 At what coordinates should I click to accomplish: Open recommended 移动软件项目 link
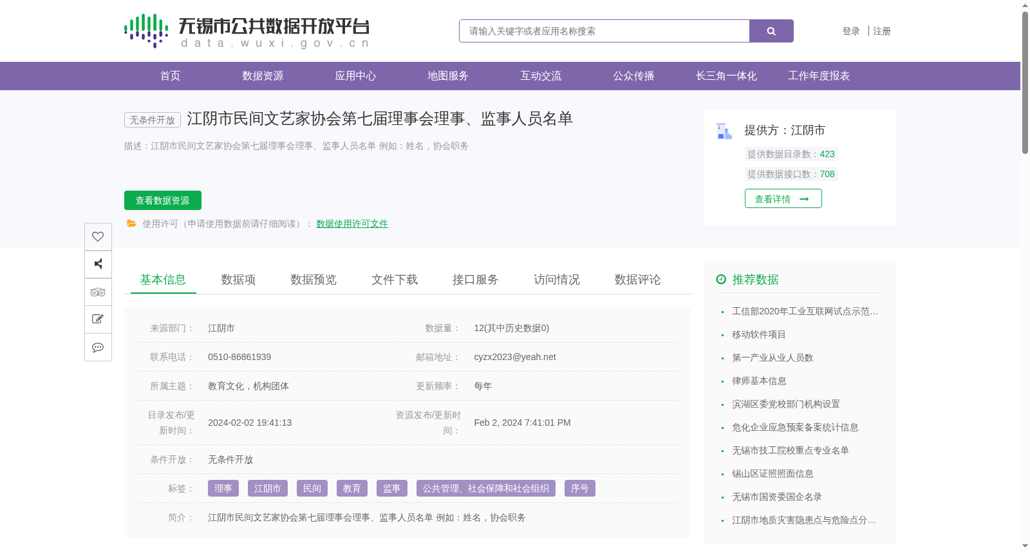click(x=759, y=334)
